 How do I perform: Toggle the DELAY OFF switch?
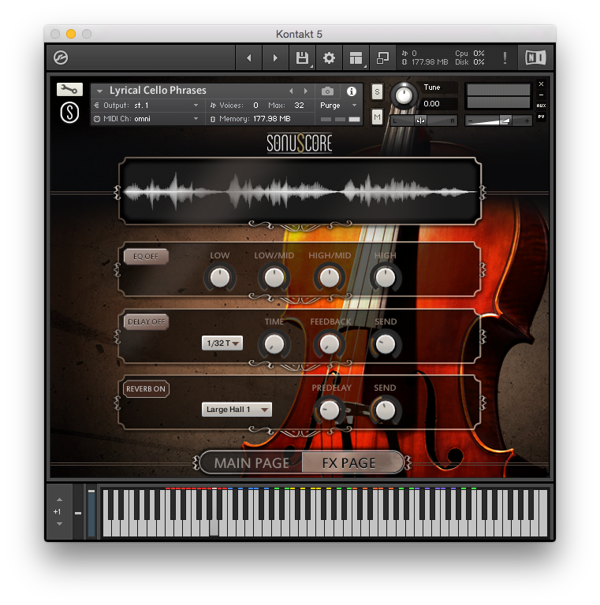tap(146, 321)
